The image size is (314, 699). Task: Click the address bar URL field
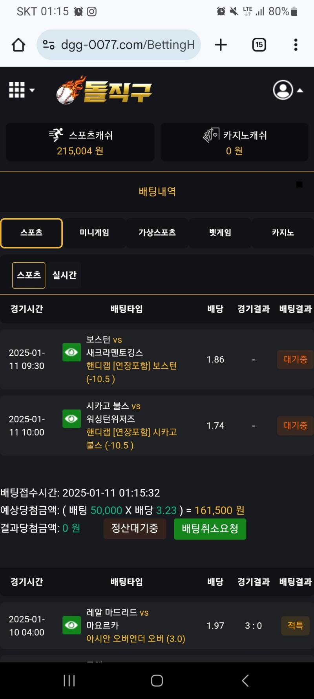pyautogui.click(x=128, y=45)
